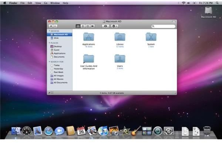Open the Users folder icon
This screenshot has width=222, height=143.
(x=120, y=58)
